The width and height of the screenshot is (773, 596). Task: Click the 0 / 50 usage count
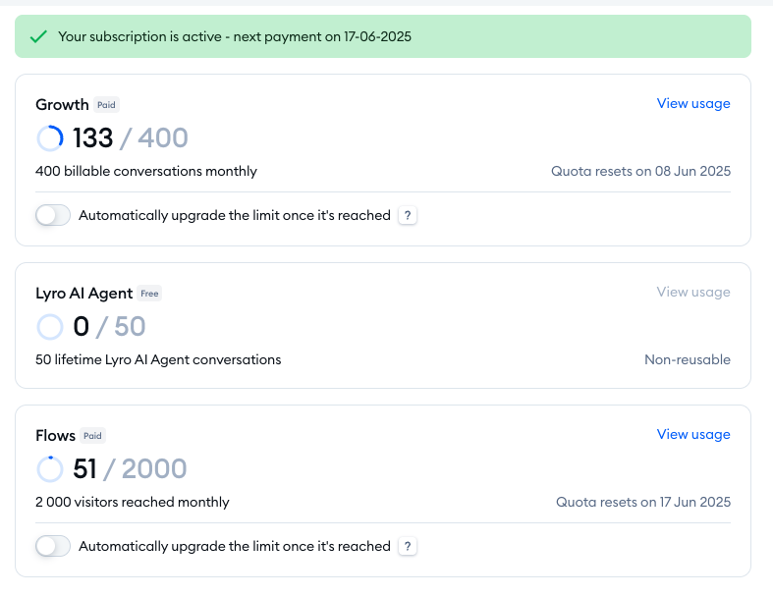[109, 326]
